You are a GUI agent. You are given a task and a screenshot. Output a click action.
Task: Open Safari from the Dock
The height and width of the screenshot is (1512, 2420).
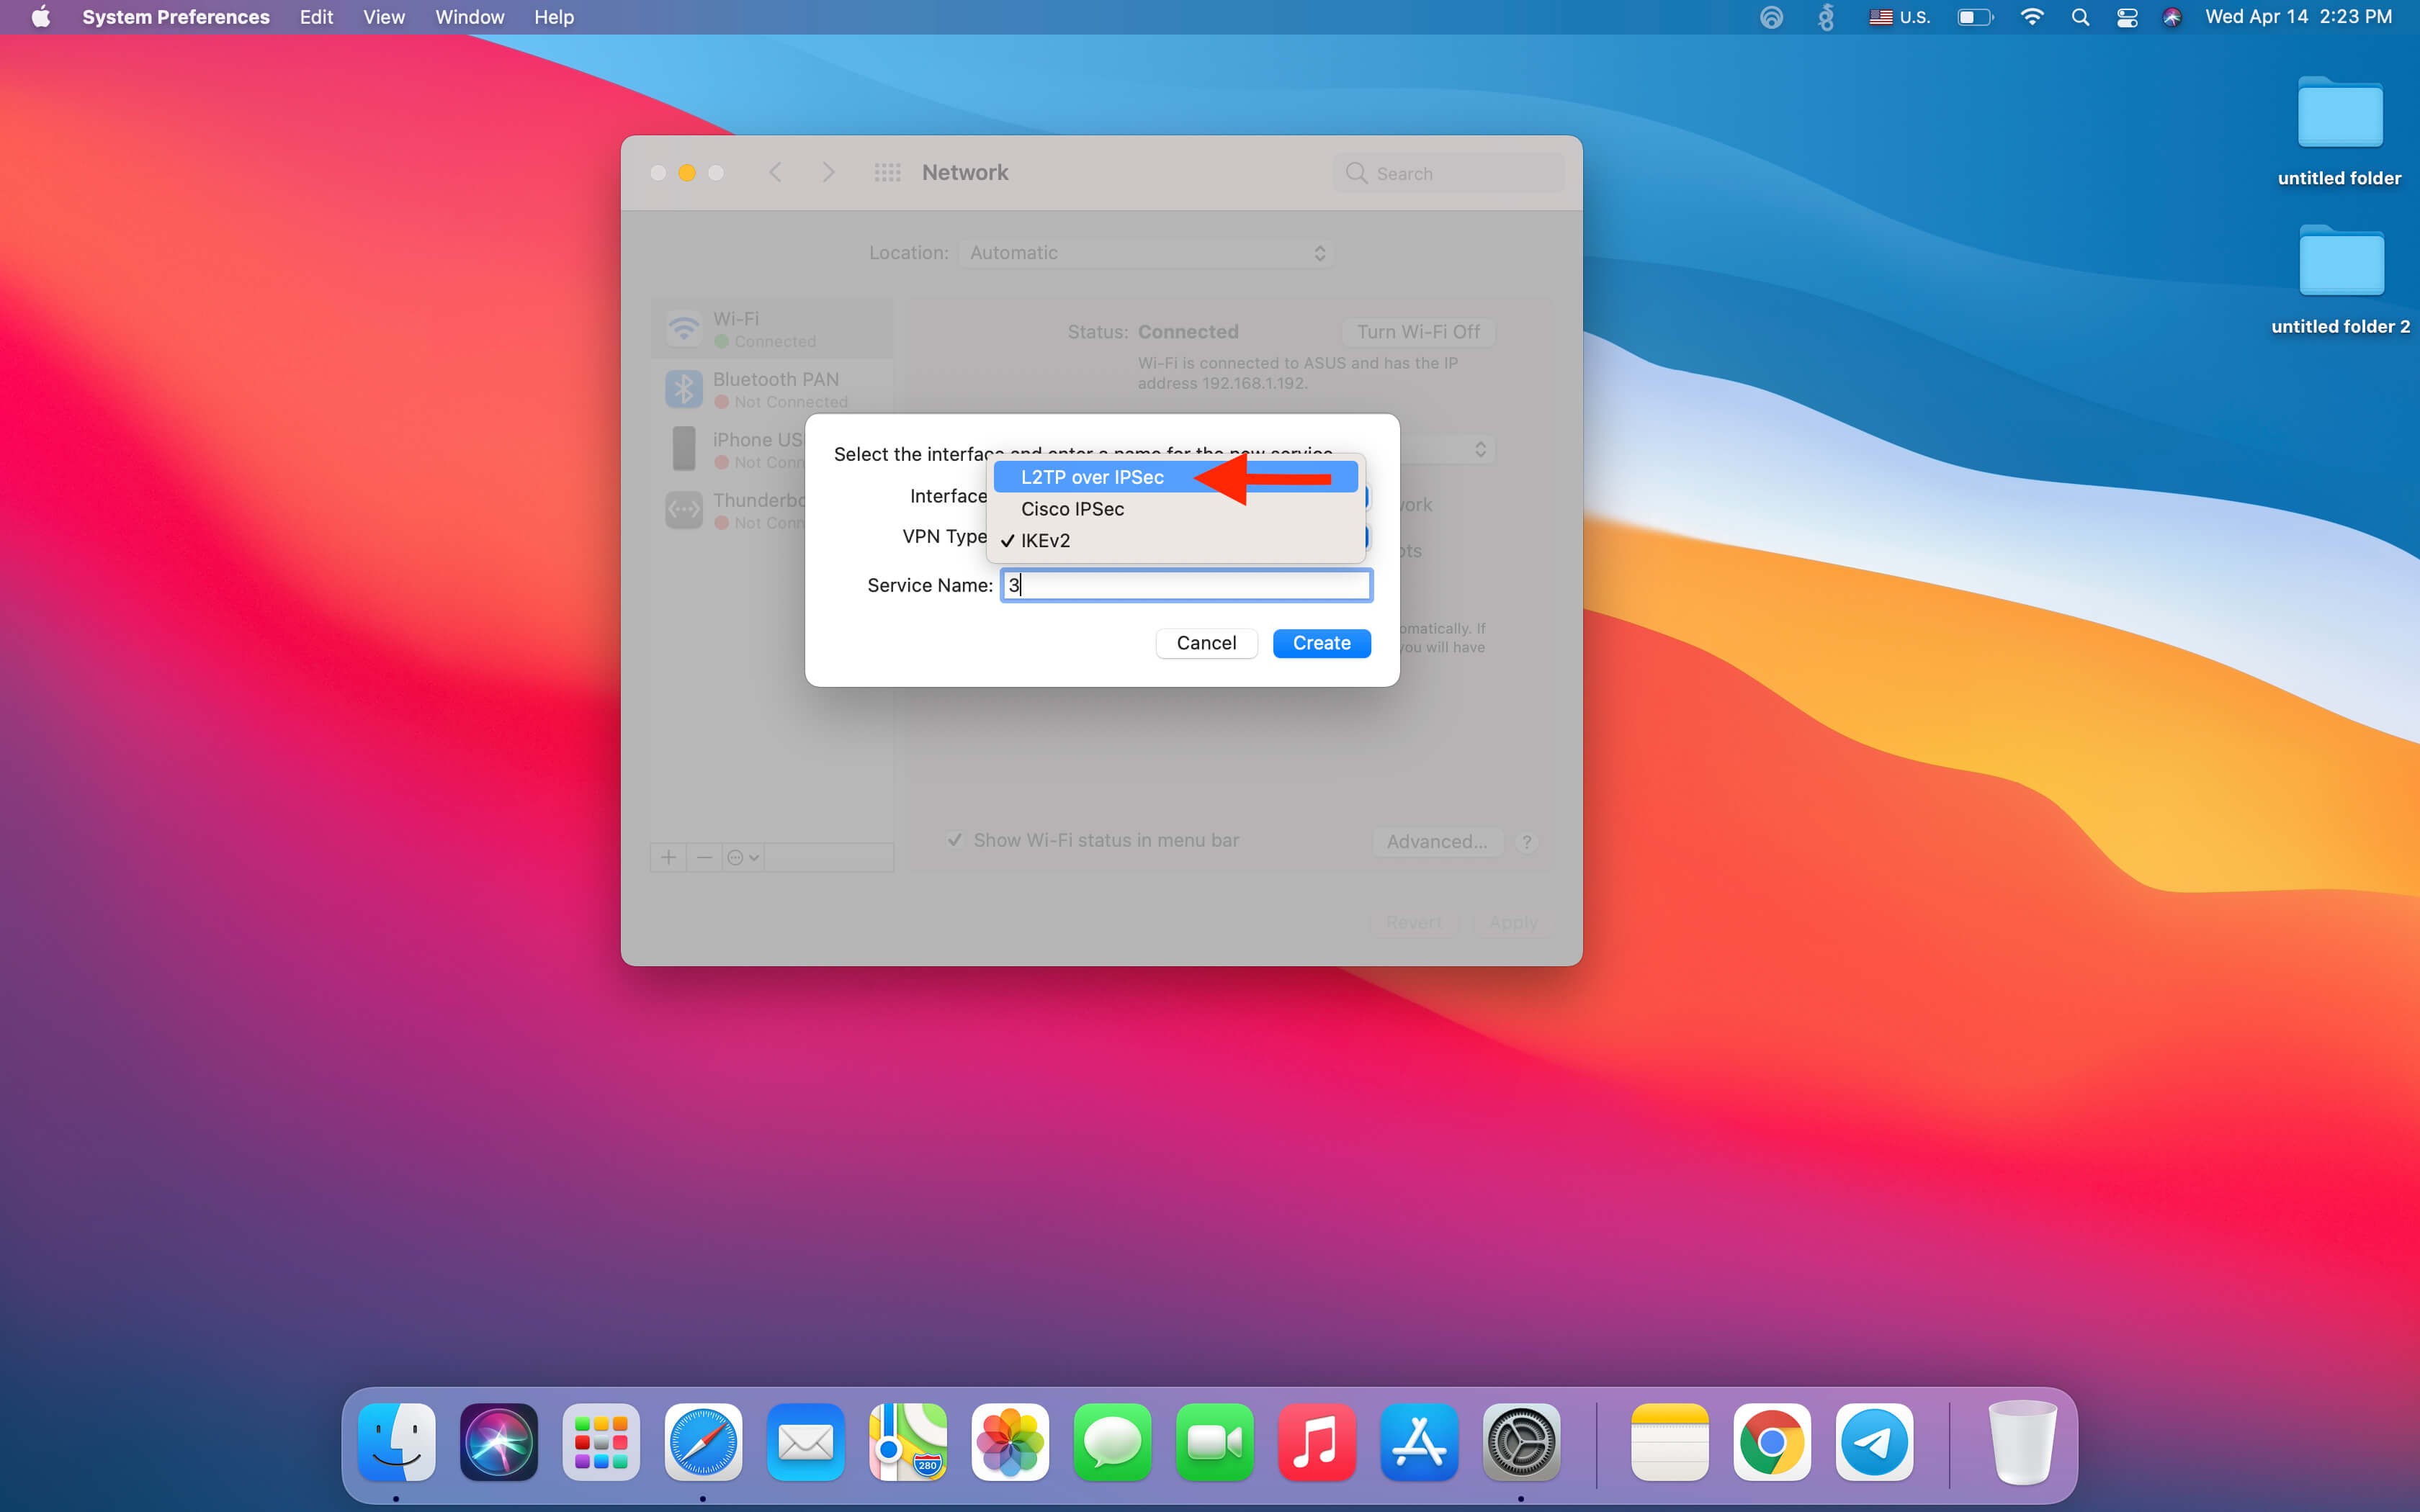pyautogui.click(x=703, y=1442)
